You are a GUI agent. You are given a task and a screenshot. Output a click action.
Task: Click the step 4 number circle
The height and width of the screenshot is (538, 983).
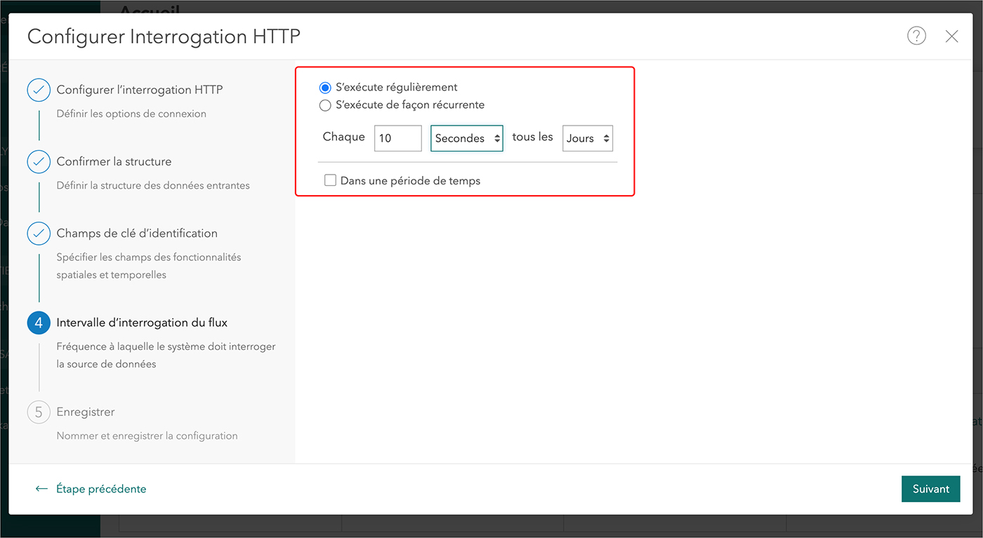point(39,323)
